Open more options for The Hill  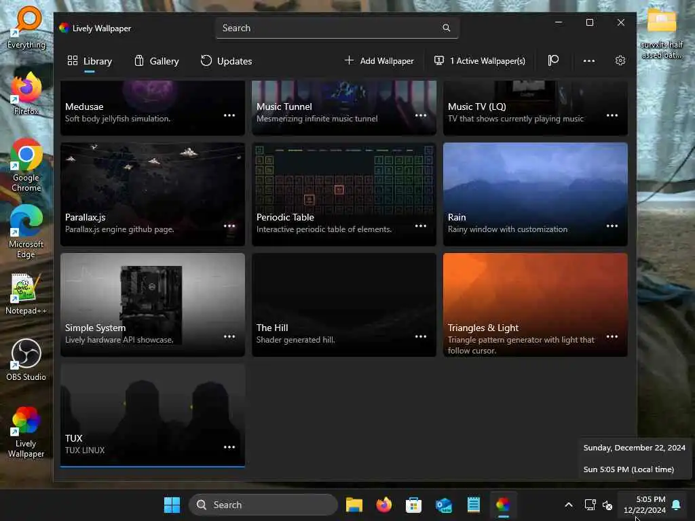(x=421, y=336)
